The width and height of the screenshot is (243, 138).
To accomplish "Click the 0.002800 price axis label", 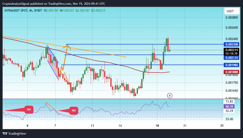I will point(231,18).
